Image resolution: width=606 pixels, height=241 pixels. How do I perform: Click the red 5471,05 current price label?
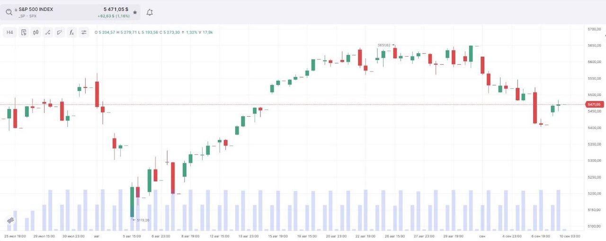(x=594, y=104)
